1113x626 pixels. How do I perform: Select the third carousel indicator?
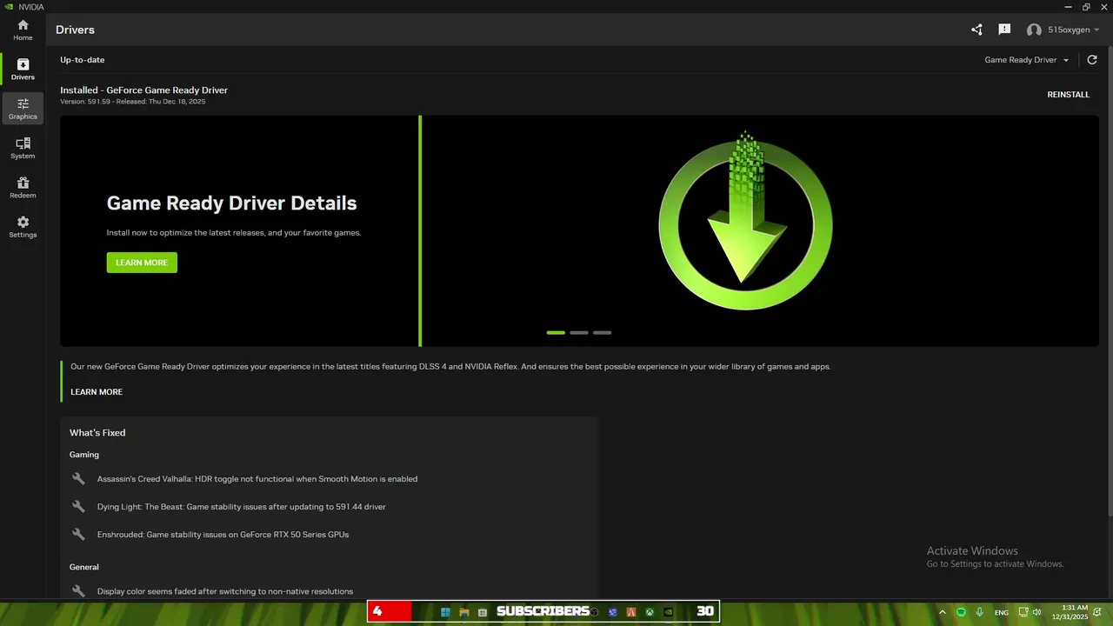coord(602,332)
